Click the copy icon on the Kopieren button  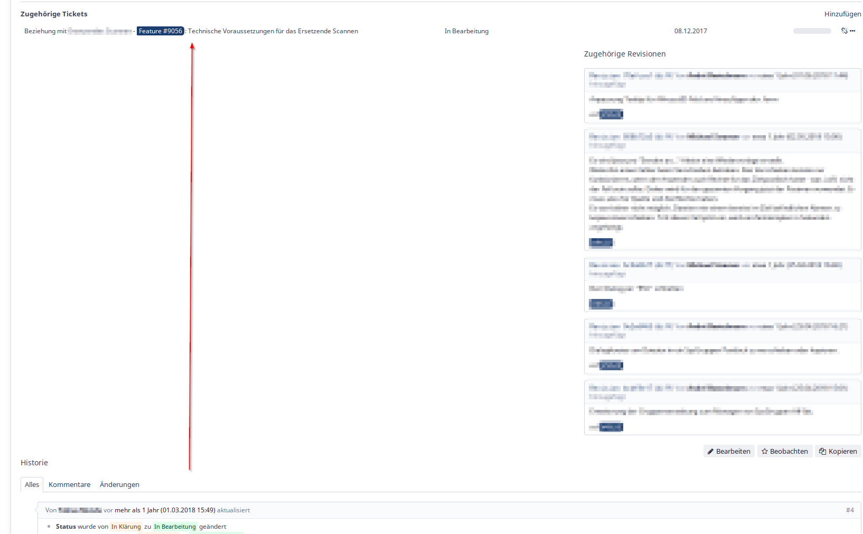[x=822, y=451]
